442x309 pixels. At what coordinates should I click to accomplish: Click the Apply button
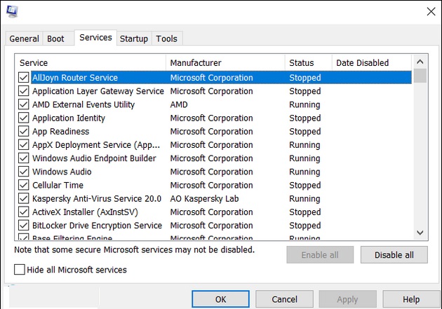[347, 299]
